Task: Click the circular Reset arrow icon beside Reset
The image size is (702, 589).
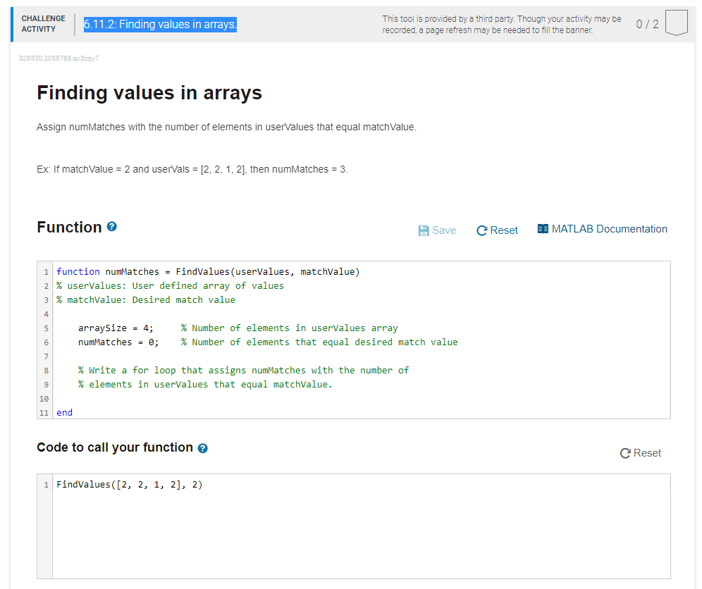Action: 481,230
